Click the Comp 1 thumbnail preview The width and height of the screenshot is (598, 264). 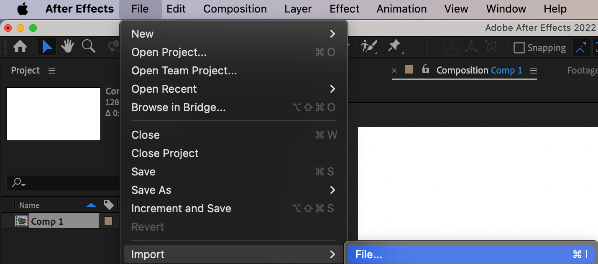[x=54, y=114]
